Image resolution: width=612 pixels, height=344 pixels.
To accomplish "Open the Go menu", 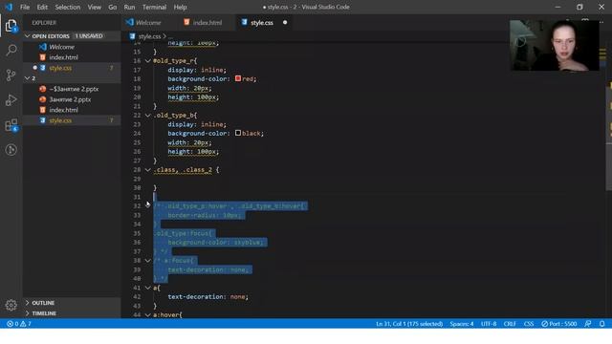I will point(113,7).
